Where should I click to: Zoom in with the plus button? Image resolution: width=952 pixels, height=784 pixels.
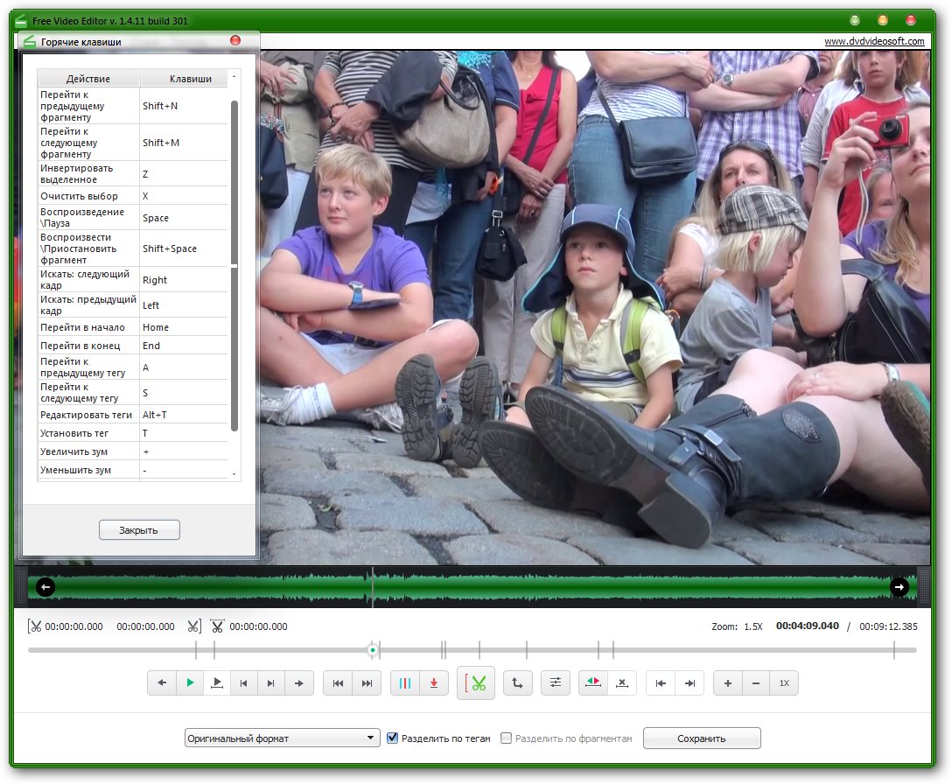(728, 683)
